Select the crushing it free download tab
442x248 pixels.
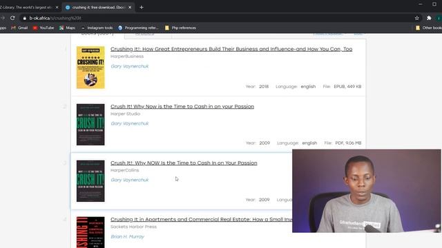[x=98, y=8]
